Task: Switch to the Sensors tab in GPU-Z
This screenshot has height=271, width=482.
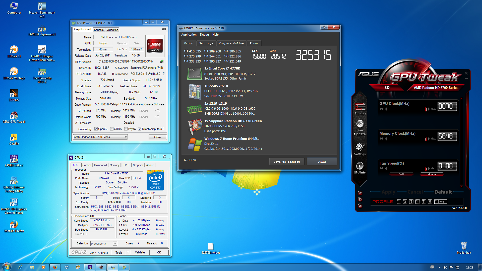Action: pyautogui.click(x=99, y=30)
